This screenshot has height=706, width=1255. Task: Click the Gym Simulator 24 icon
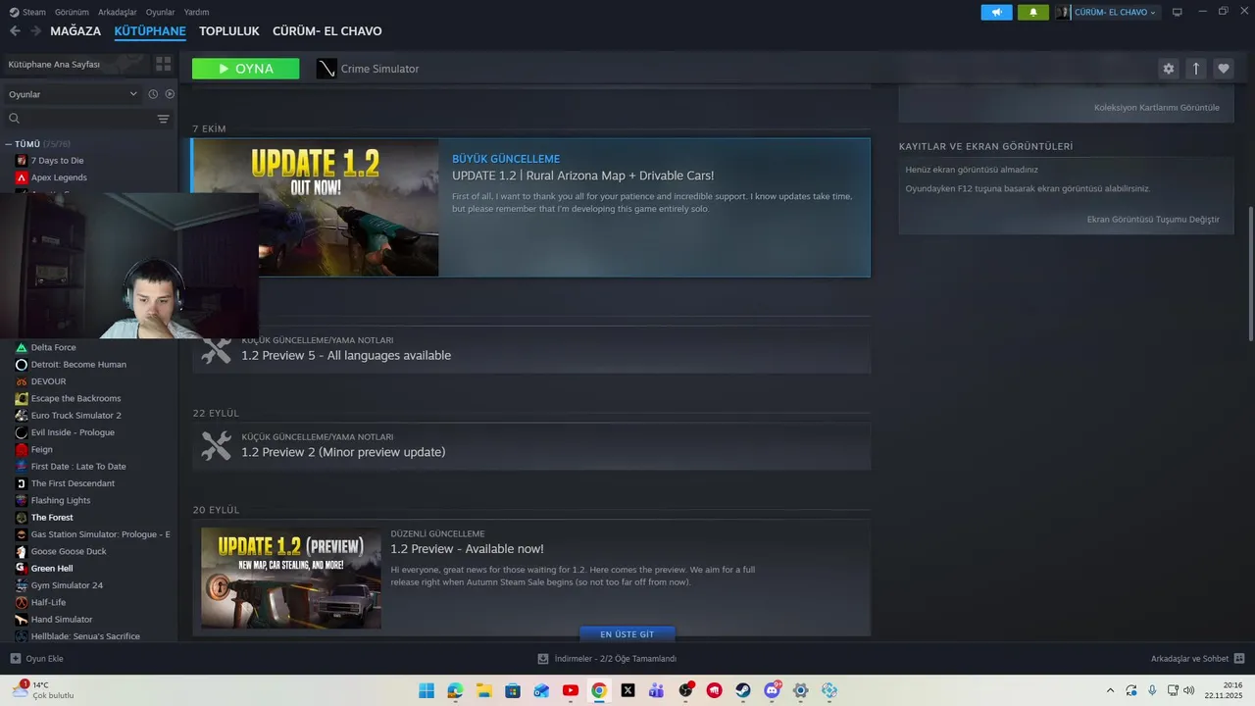point(22,585)
